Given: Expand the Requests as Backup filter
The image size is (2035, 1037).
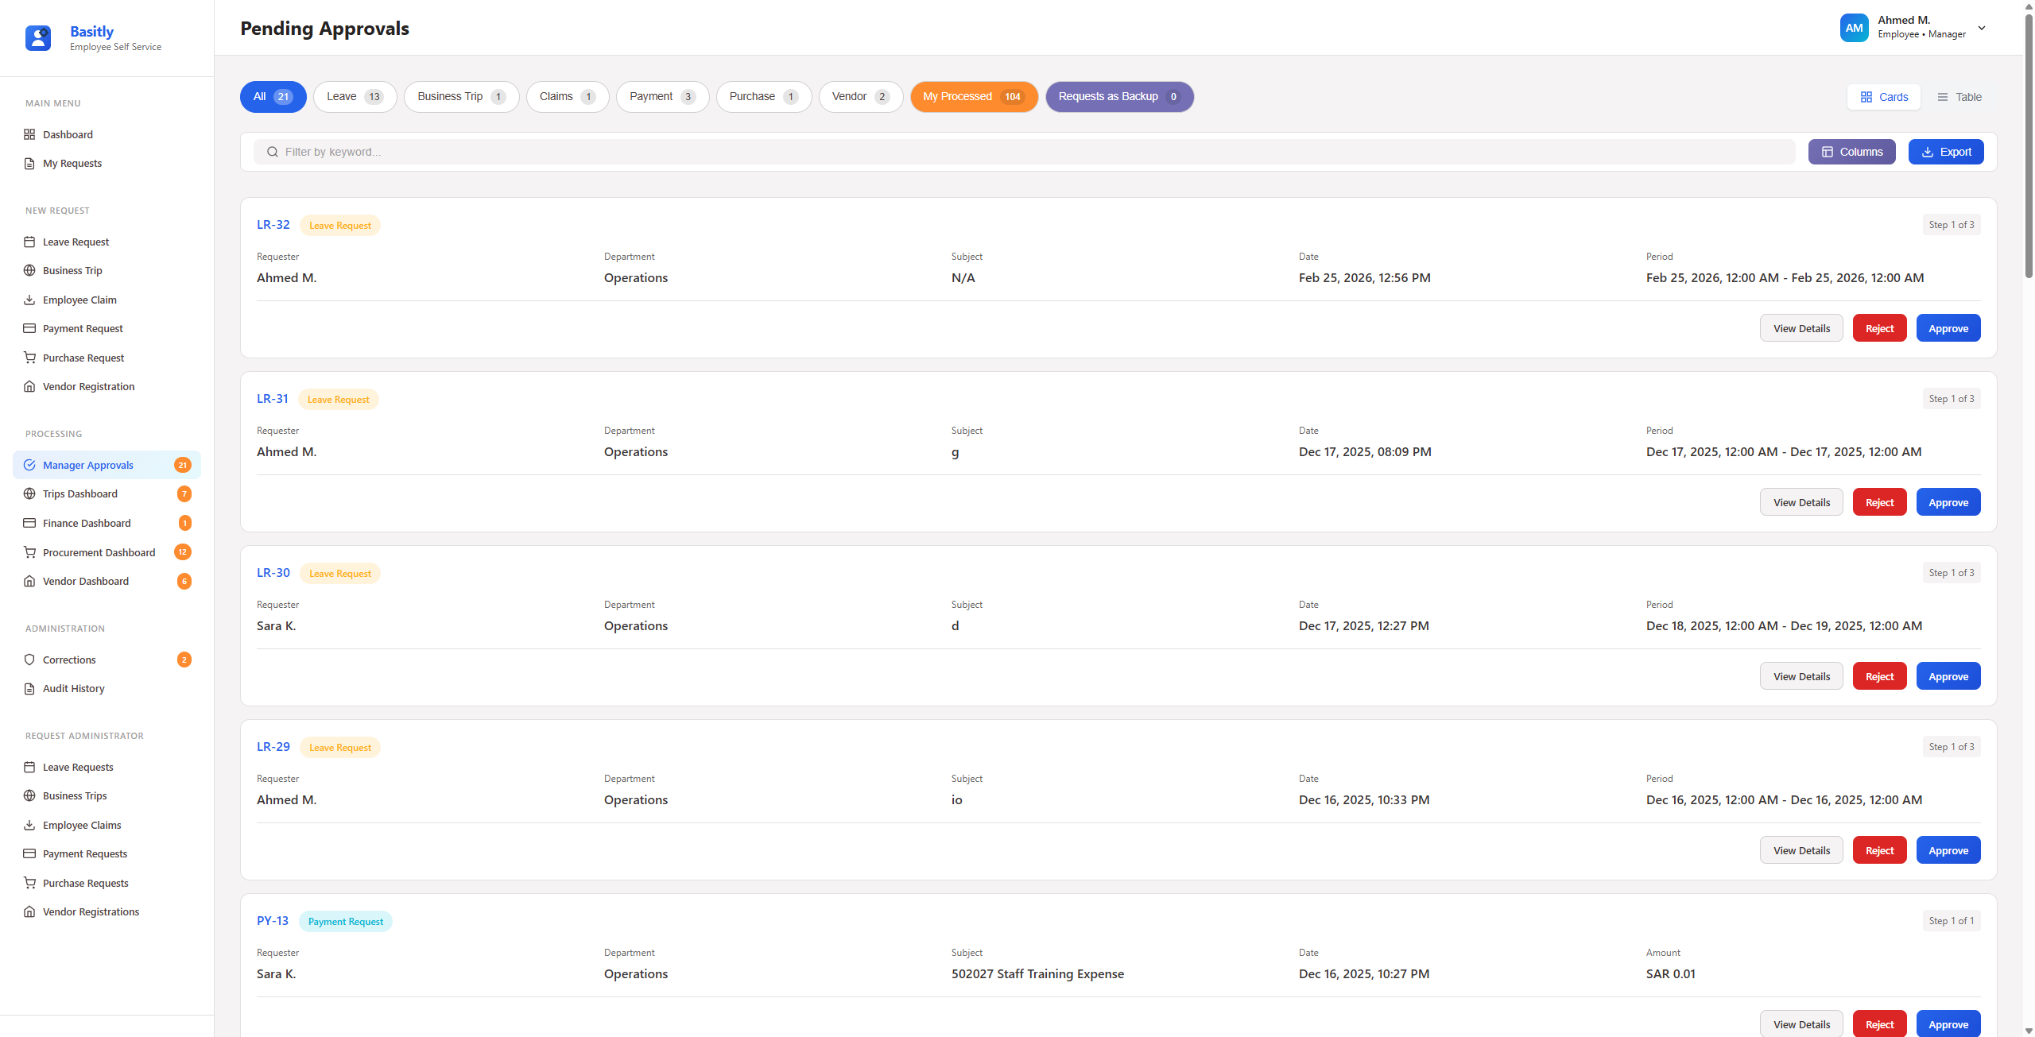Looking at the screenshot, I should click(x=1118, y=96).
